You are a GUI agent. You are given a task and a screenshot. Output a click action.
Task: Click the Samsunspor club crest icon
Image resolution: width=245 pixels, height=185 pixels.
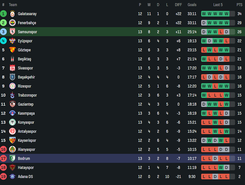point(13,32)
